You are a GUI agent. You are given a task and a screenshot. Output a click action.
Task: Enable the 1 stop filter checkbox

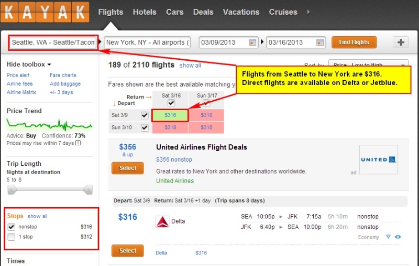[11, 237]
